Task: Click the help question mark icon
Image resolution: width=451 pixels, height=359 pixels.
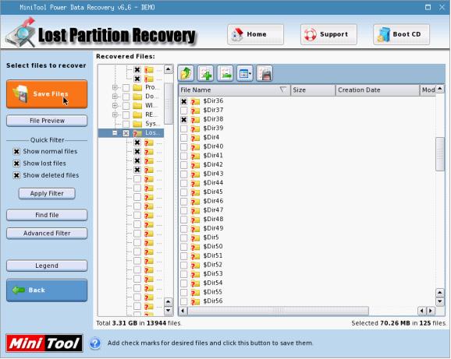Action: (x=95, y=343)
